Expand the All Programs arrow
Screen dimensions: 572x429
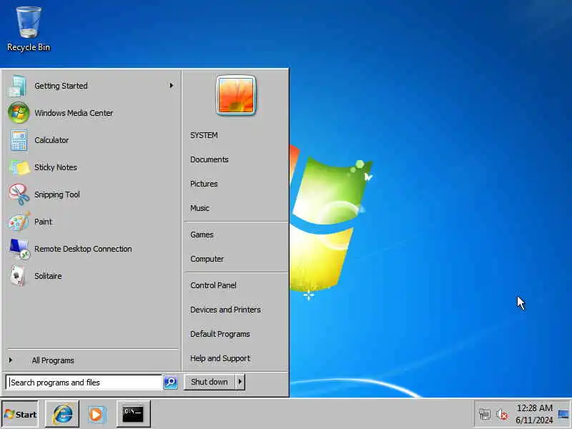(x=11, y=360)
